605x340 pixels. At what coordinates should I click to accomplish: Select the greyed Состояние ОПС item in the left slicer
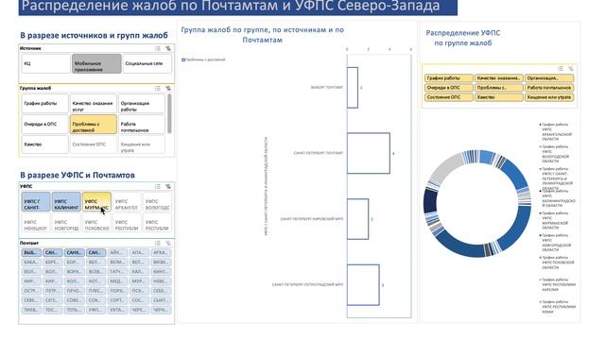[93, 144]
